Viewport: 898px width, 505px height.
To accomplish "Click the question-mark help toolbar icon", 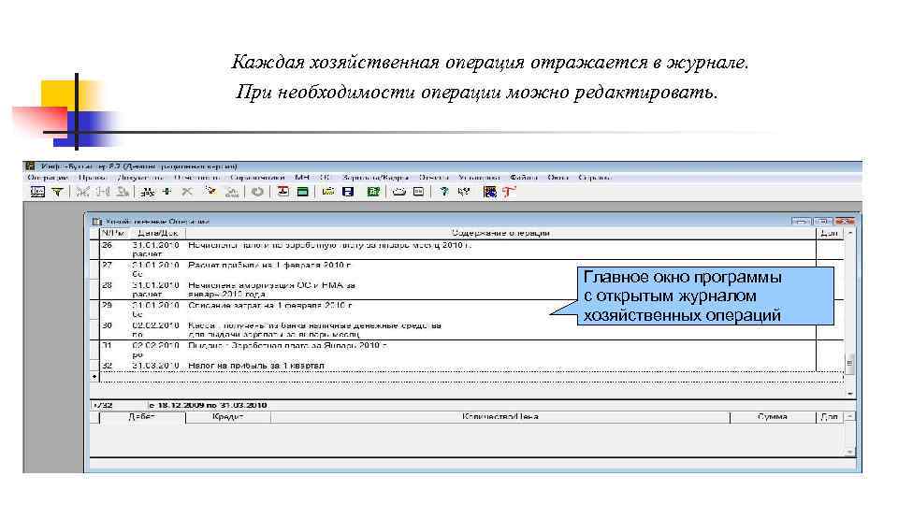I will pos(443,192).
